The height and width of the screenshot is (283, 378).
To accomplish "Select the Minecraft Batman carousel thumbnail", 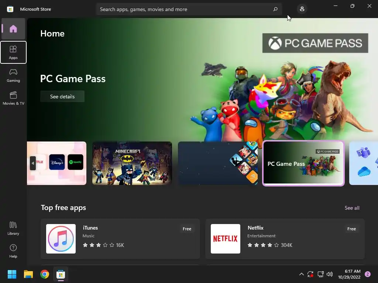I will click(x=132, y=163).
